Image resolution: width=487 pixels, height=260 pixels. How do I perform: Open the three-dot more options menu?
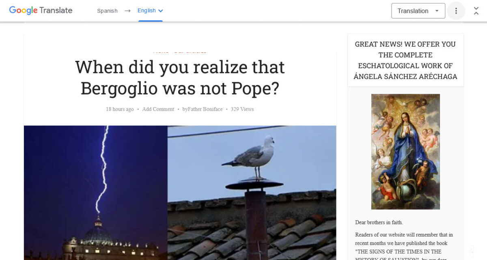[x=456, y=11]
